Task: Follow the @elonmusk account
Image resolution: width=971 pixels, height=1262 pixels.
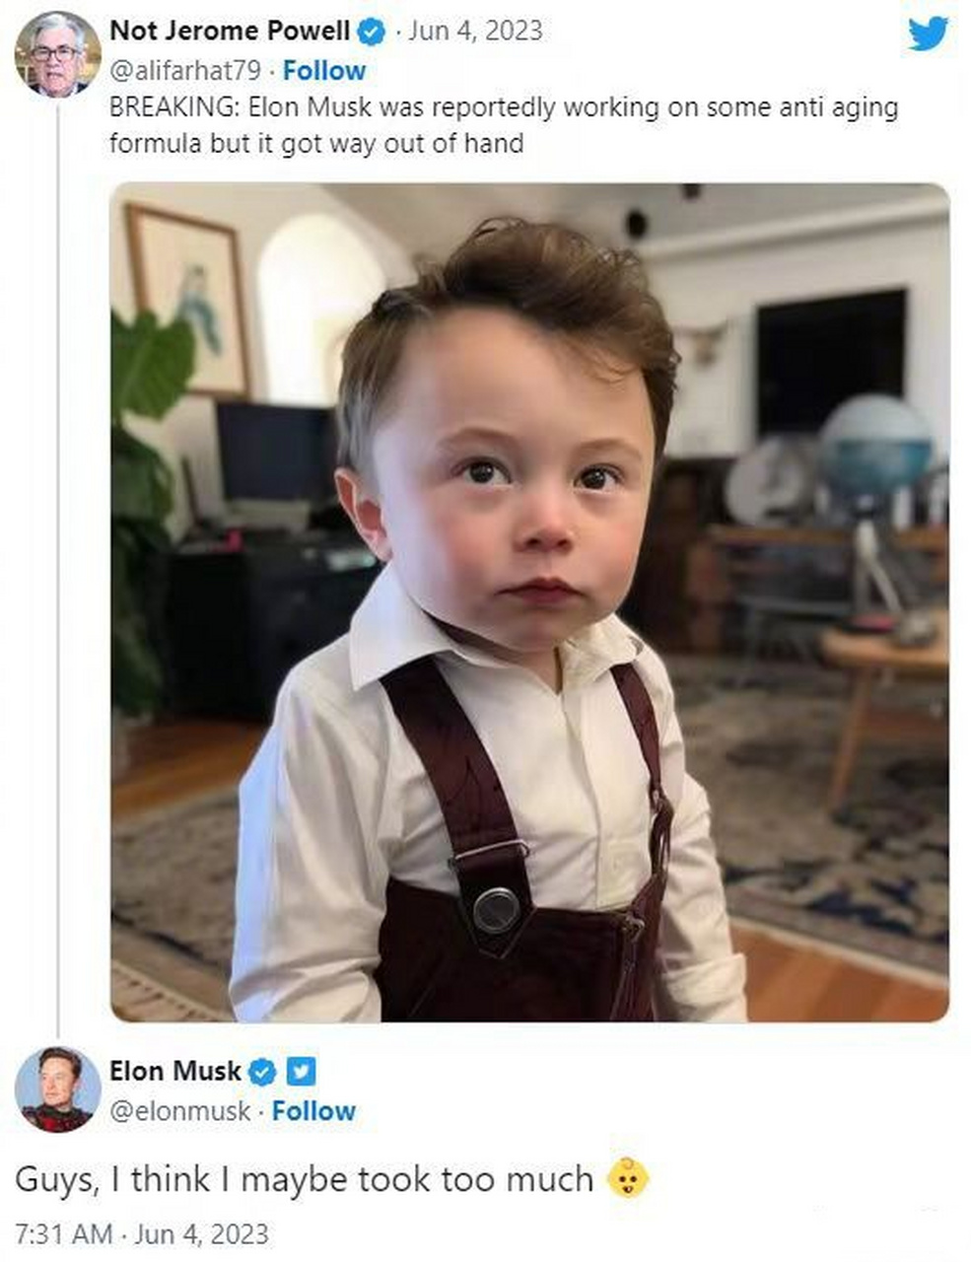Action: click(313, 1111)
